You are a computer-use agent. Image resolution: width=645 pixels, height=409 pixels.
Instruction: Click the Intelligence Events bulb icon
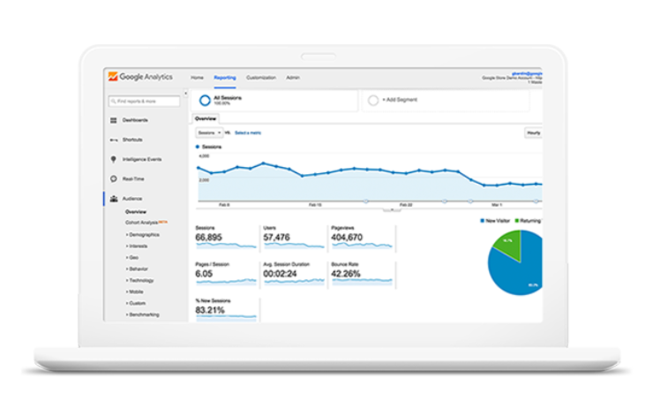(x=114, y=159)
